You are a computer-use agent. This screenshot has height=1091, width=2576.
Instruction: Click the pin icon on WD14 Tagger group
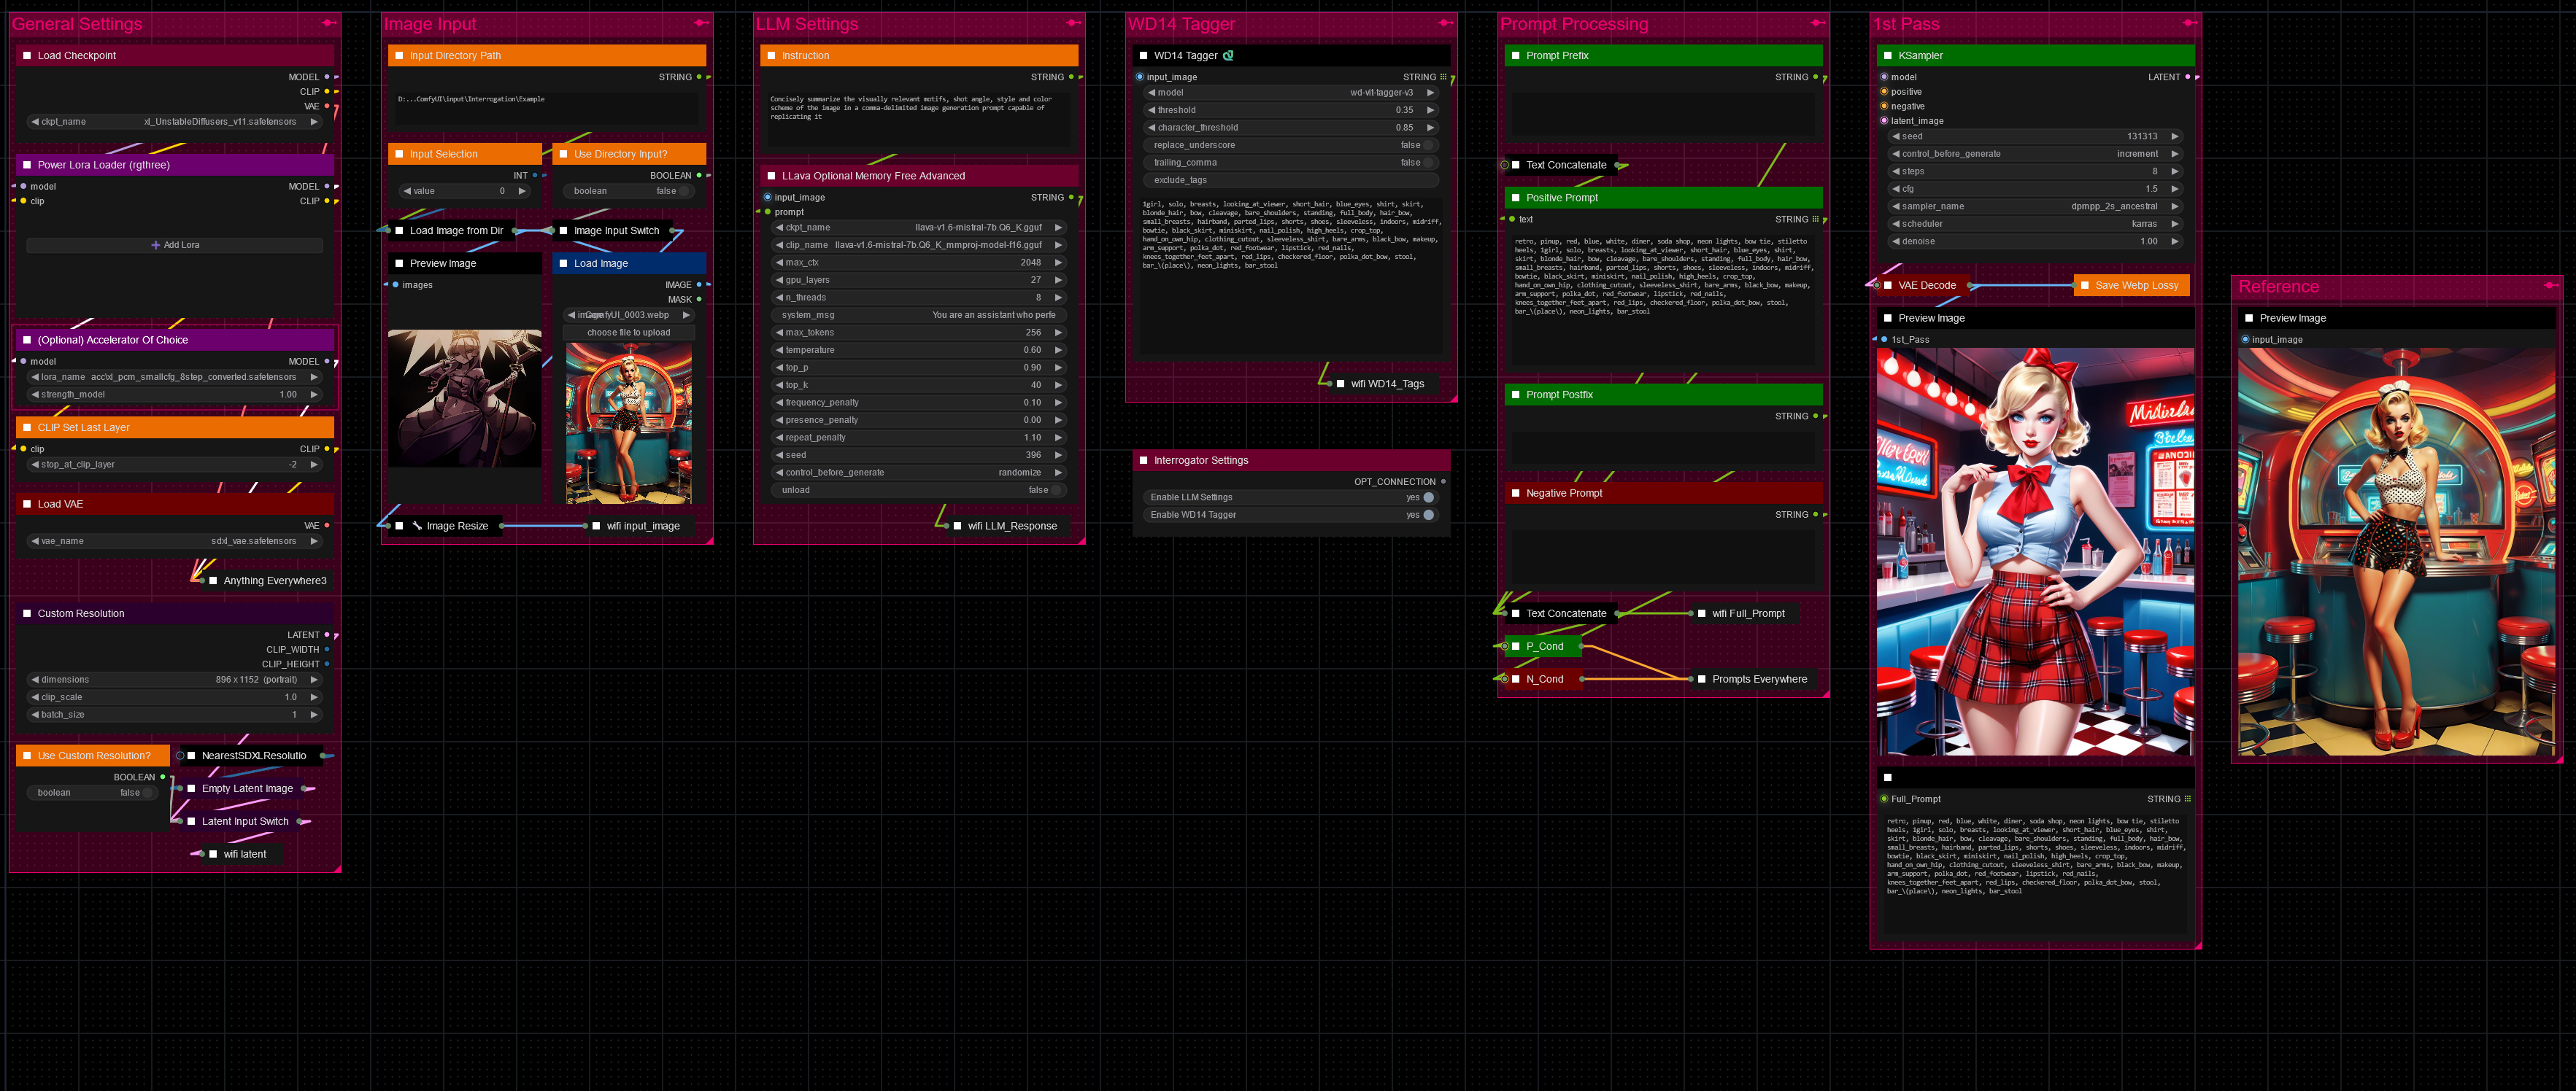coord(1445,23)
